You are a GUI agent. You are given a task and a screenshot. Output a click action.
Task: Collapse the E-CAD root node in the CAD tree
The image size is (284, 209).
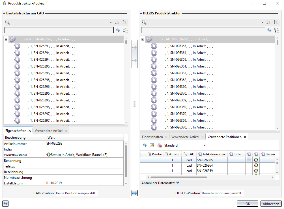[6, 40]
